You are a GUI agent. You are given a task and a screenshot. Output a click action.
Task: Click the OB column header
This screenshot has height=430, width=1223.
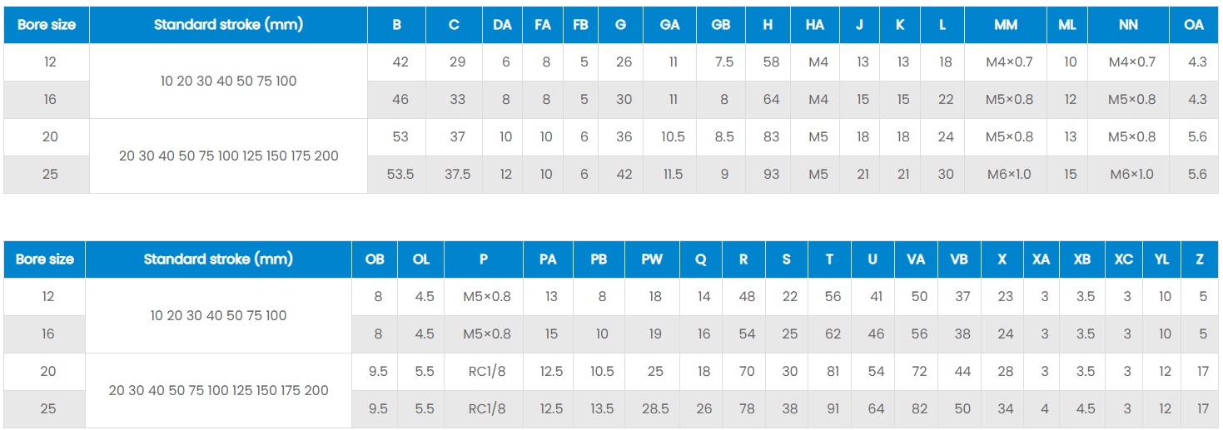375,259
